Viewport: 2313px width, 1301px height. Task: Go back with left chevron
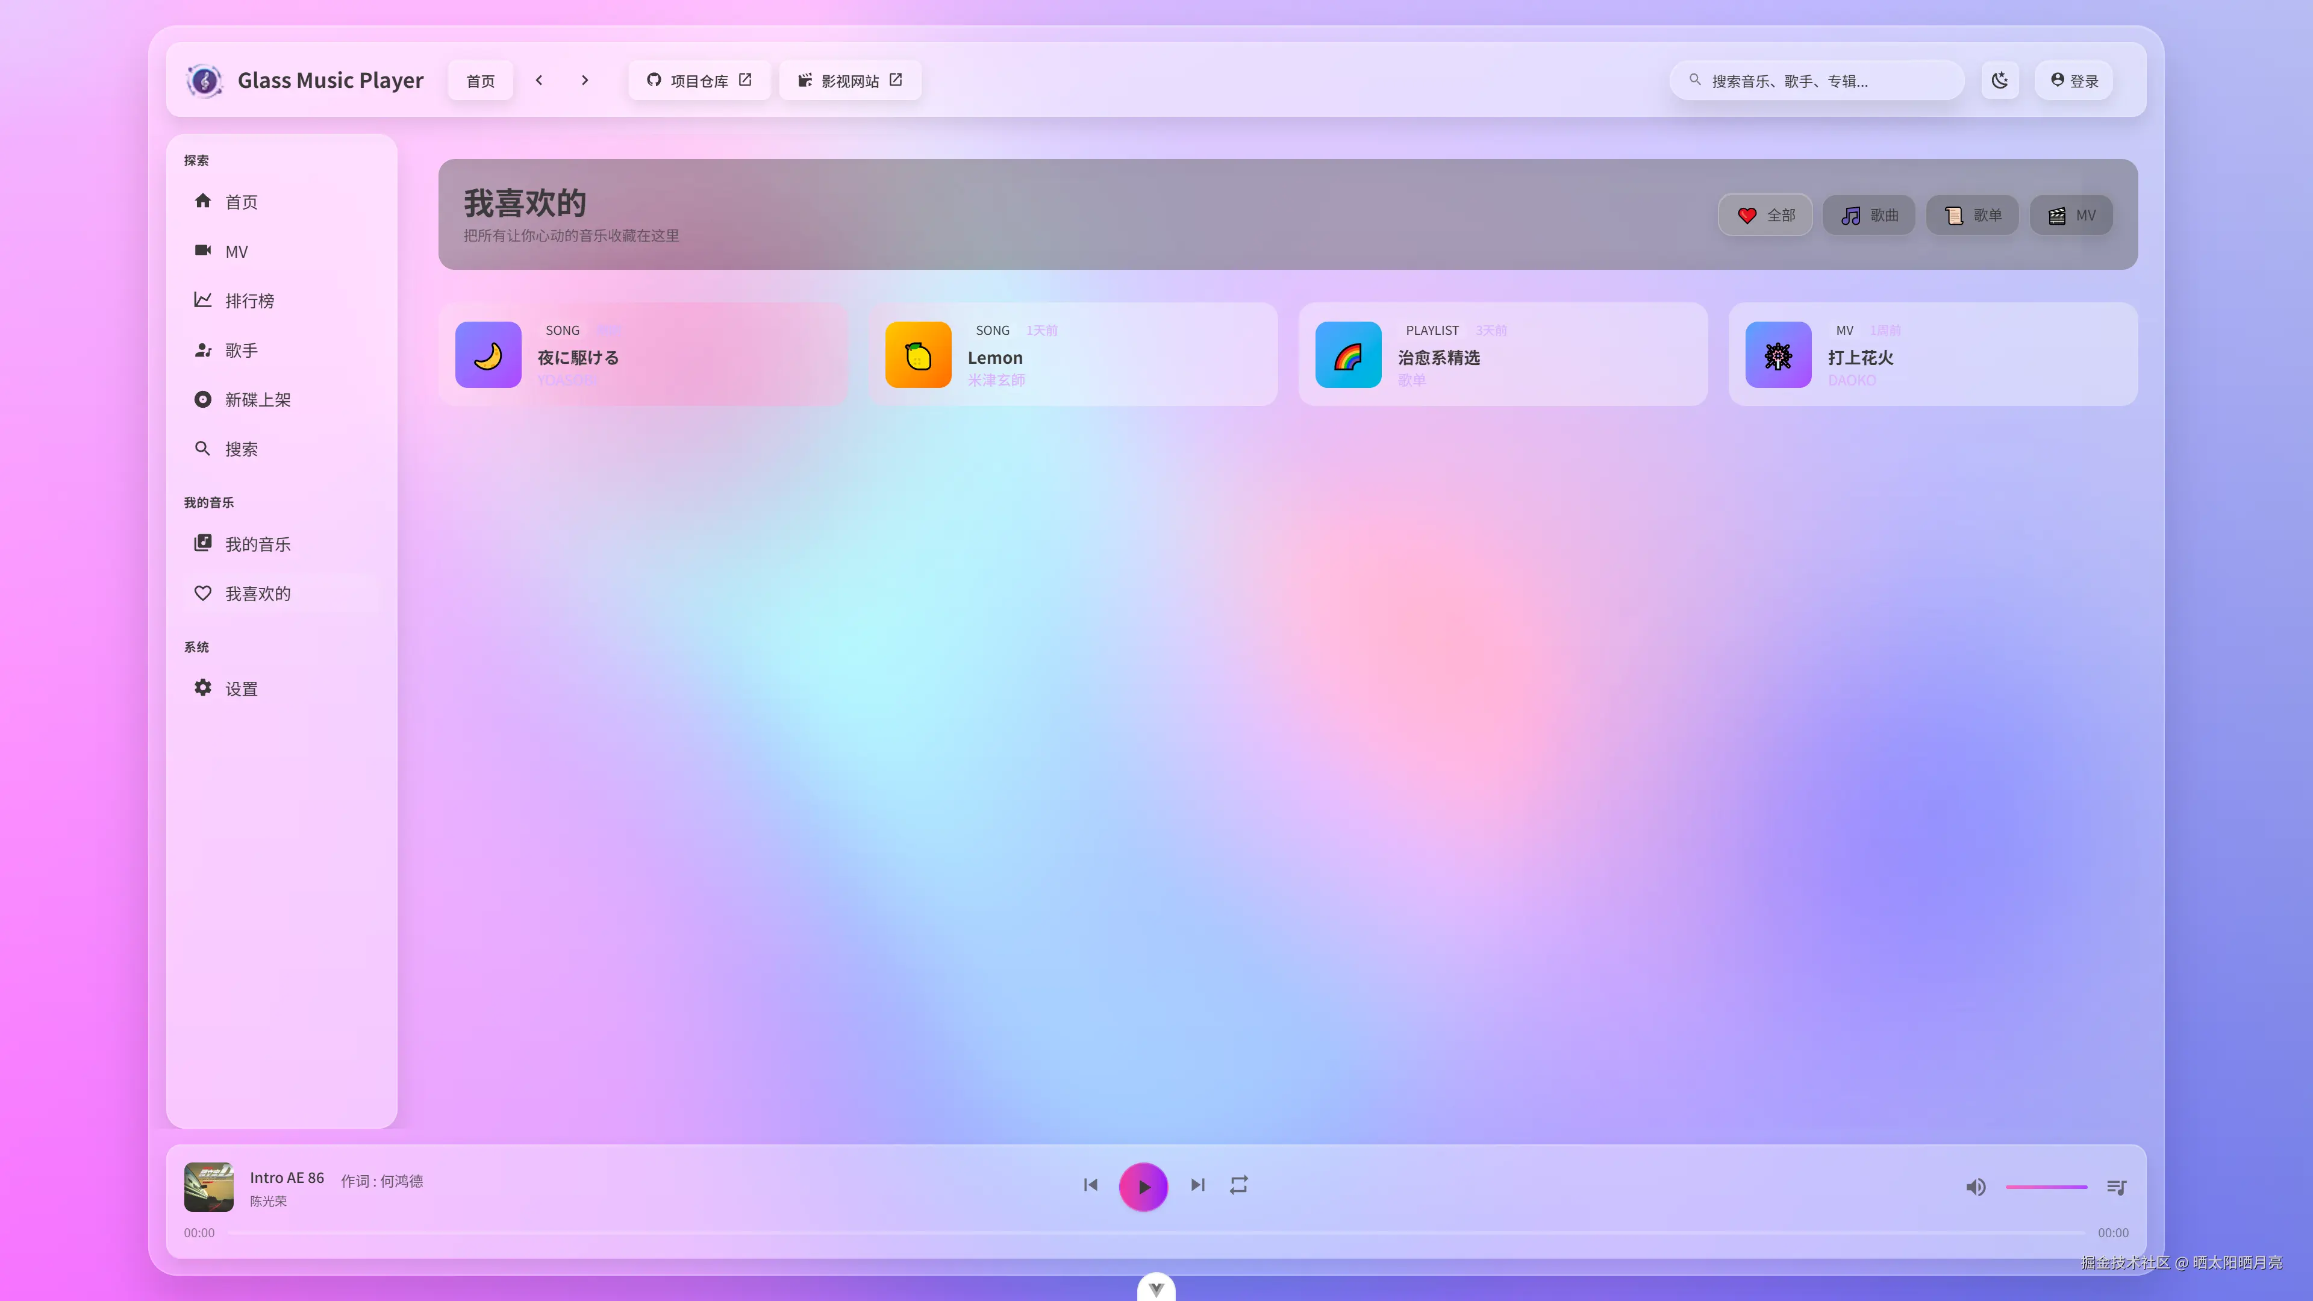pos(538,81)
